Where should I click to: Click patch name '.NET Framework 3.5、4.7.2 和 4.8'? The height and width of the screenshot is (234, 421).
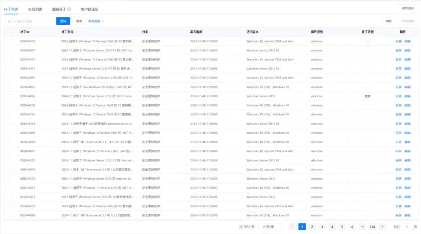(97, 142)
